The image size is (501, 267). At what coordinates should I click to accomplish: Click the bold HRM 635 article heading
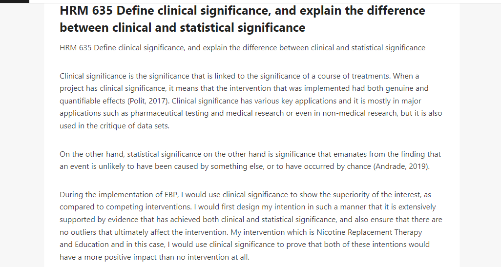[x=242, y=19]
